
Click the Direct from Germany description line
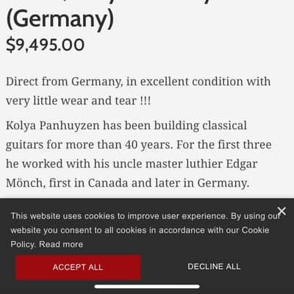(x=138, y=82)
